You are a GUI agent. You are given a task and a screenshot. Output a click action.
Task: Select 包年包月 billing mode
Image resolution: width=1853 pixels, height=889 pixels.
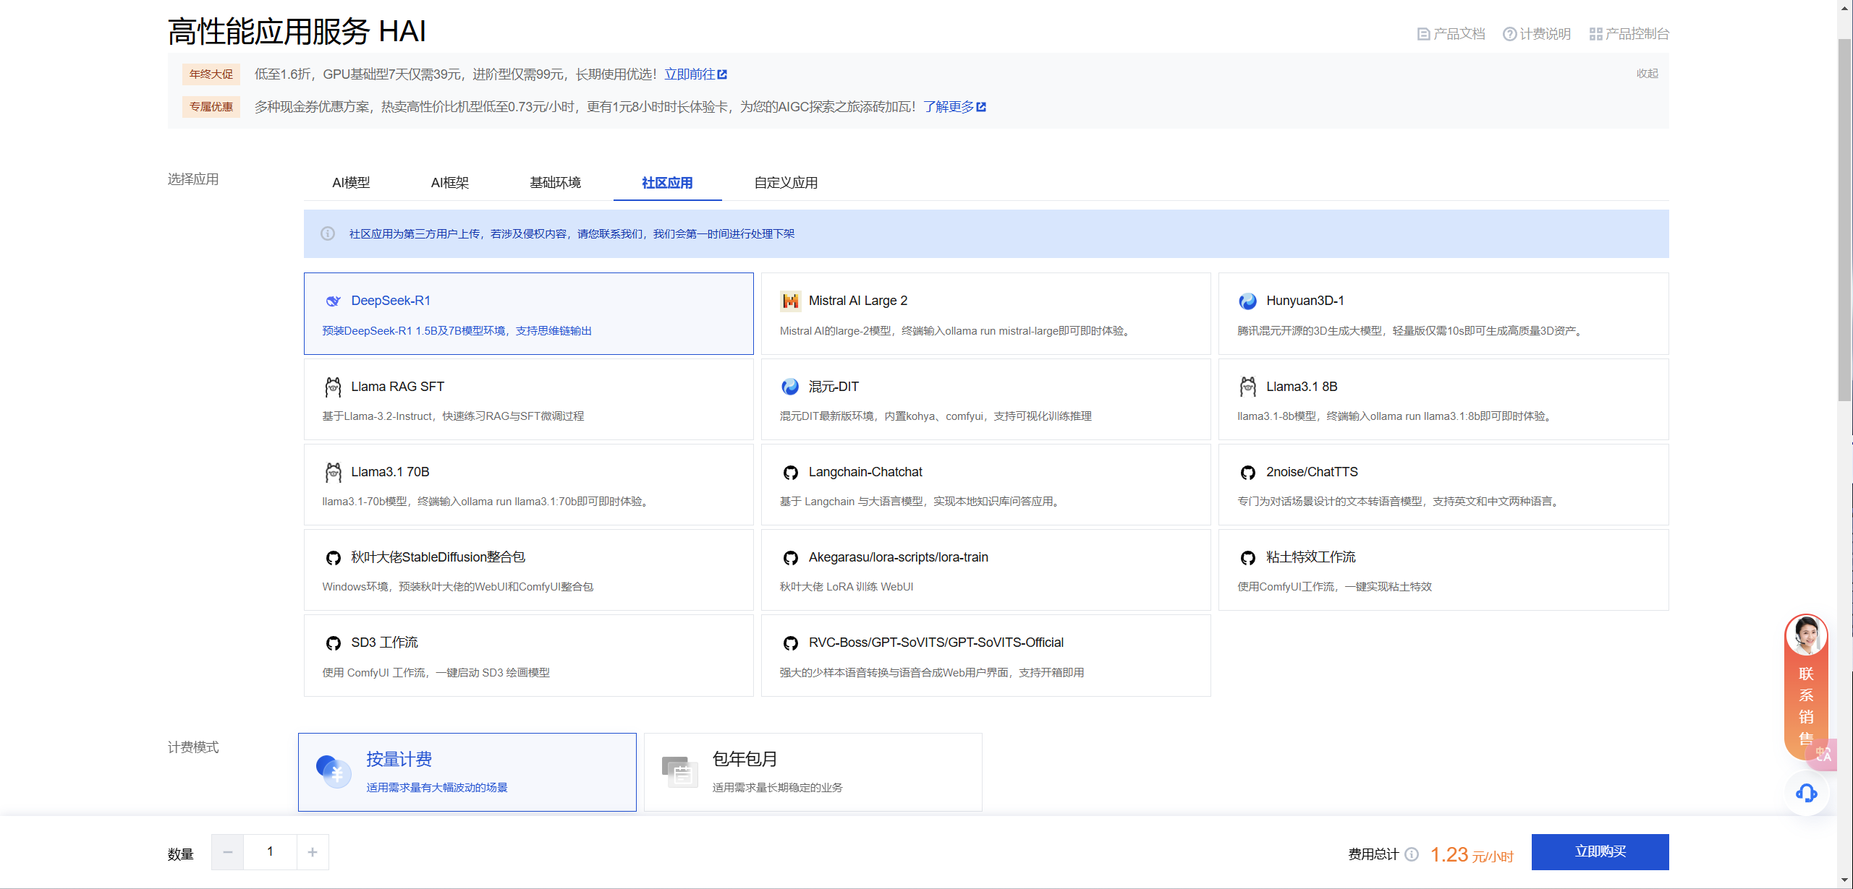click(x=813, y=772)
